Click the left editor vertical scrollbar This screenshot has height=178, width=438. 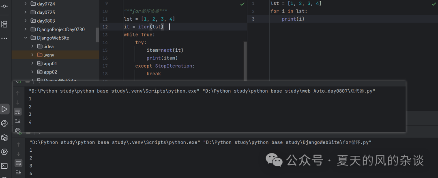click(245, 61)
